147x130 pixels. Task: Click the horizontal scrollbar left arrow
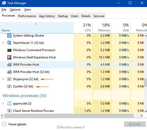tap(2, 115)
